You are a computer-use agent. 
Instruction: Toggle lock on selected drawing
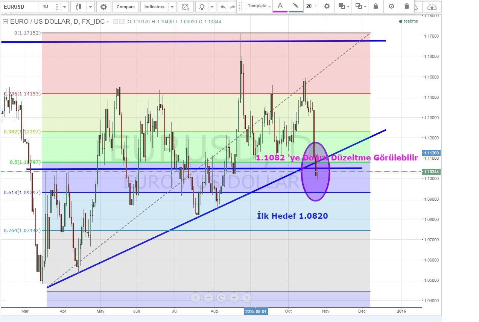[376, 6]
